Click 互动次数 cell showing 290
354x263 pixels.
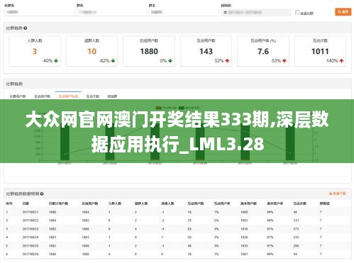click(x=296, y=246)
